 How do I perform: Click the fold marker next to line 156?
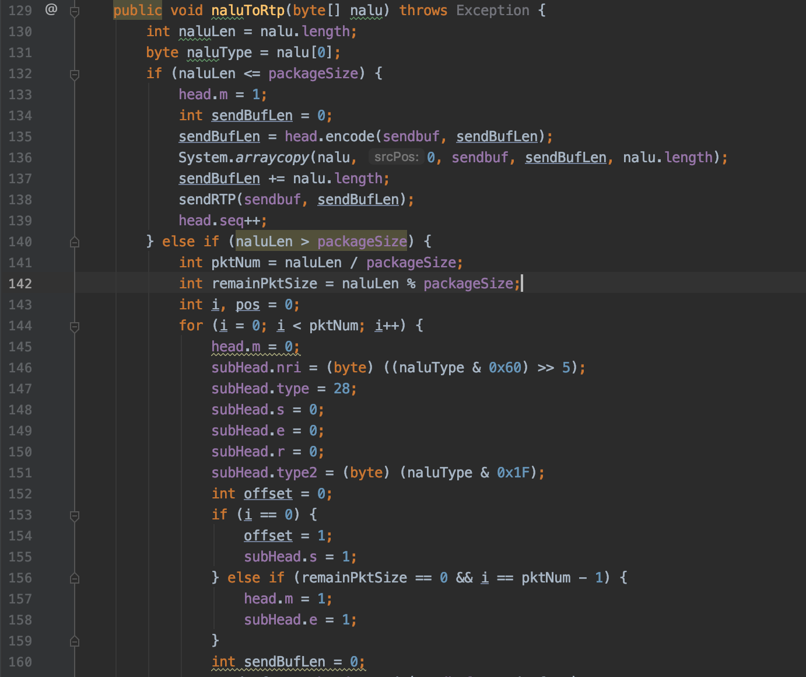point(74,578)
